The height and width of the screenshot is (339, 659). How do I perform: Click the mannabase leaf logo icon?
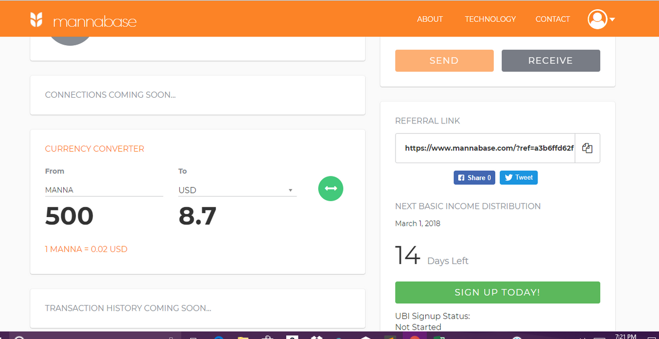(36, 20)
